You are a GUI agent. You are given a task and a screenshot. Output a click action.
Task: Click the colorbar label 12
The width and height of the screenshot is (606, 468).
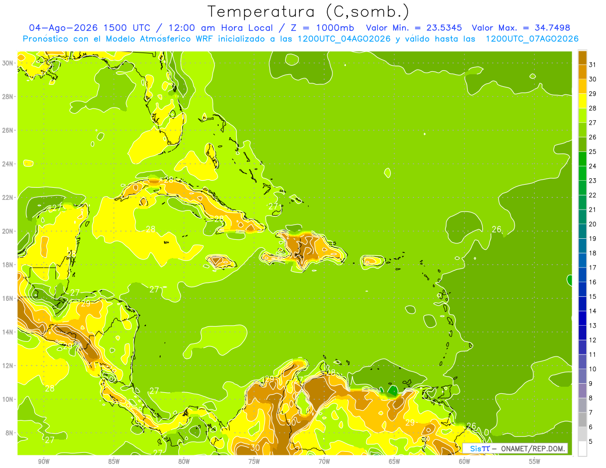click(592, 340)
